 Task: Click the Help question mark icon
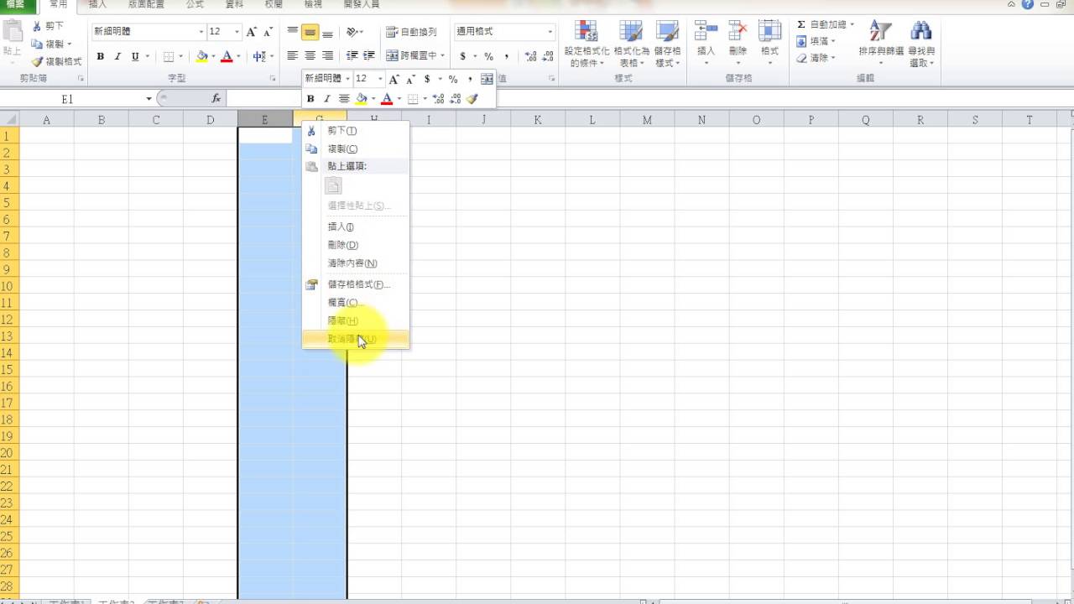pyautogui.click(x=1028, y=5)
